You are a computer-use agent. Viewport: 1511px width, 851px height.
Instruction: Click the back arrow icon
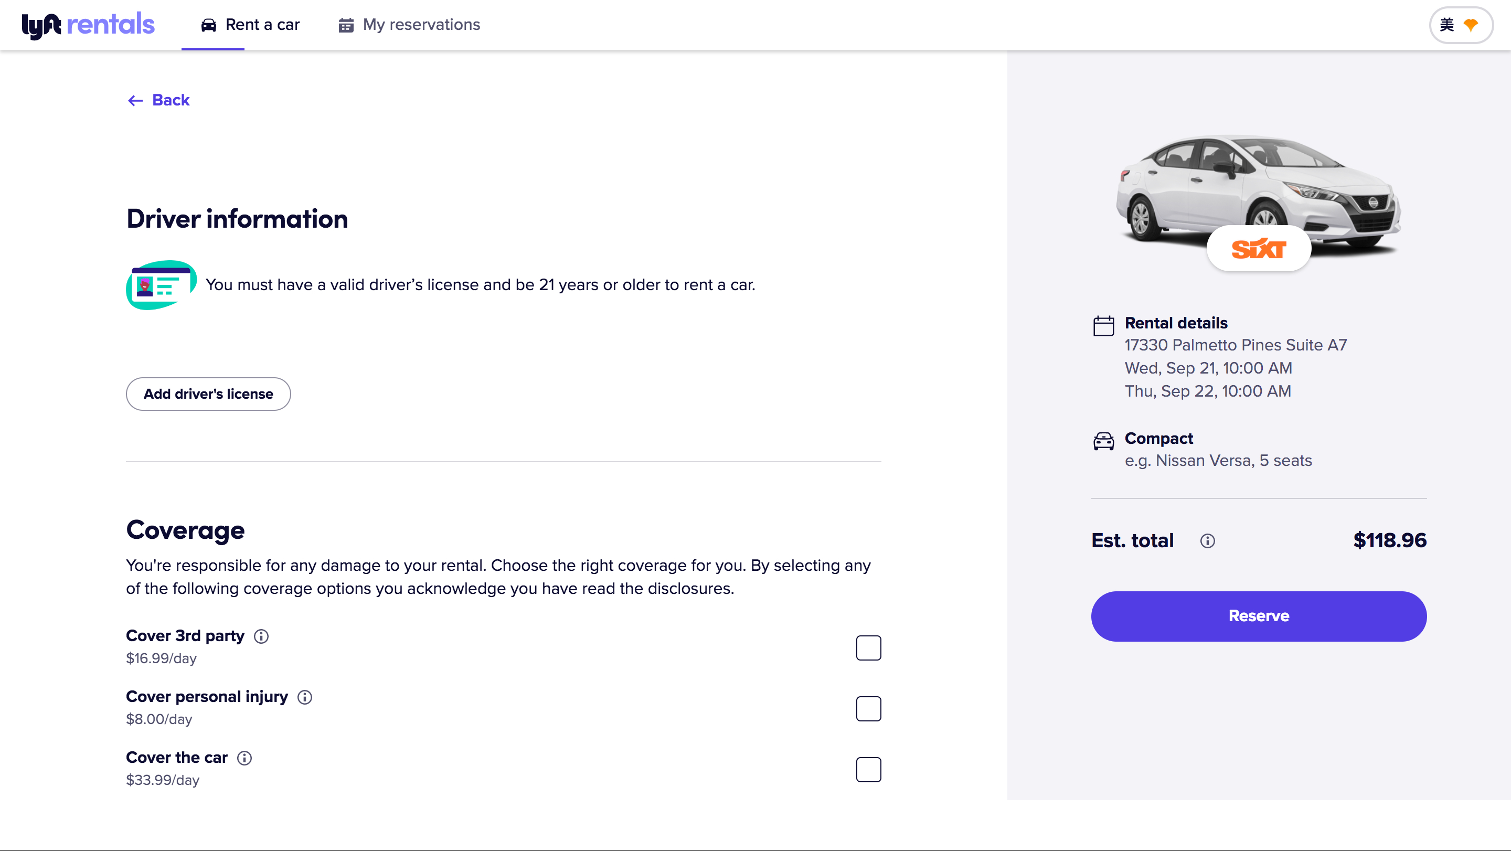click(135, 101)
